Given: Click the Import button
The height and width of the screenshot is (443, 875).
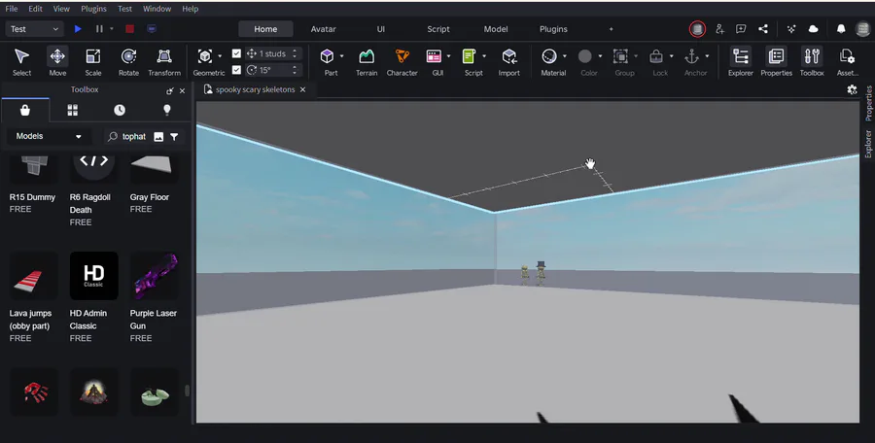Looking at the screenshot, I should [x=508, y=61].
